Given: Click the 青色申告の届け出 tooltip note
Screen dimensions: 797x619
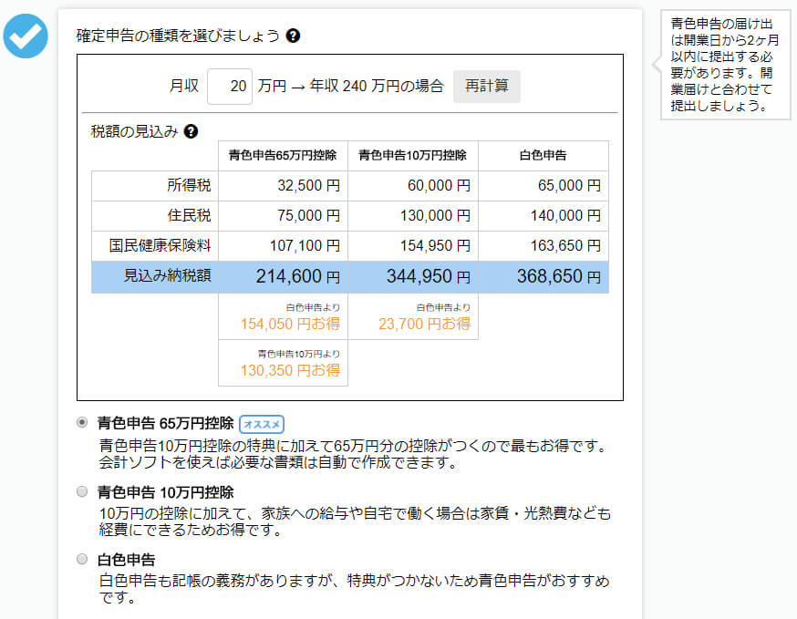Looking at the screenshot, I should point(721,65).
